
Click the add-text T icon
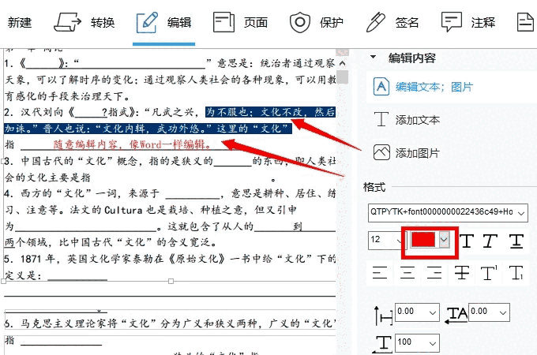[381, 119]
